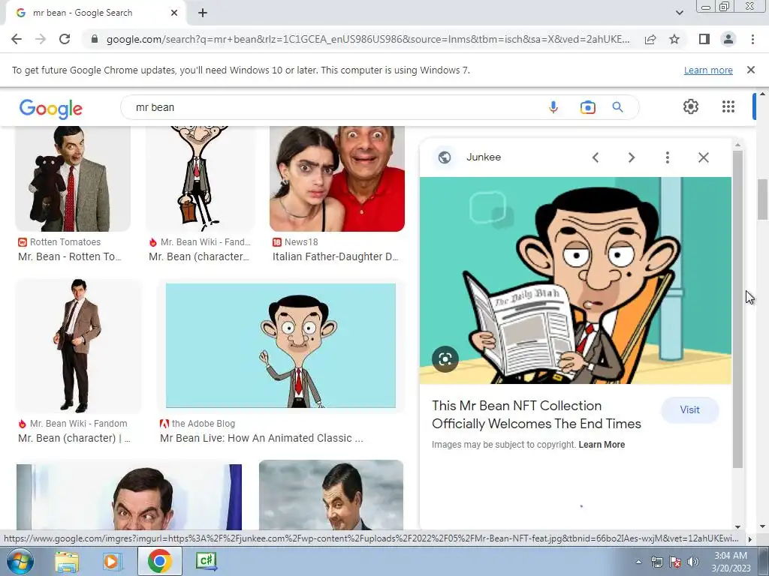
Task: Open Chrome profile avatar
Action: (x=728, y=39)
